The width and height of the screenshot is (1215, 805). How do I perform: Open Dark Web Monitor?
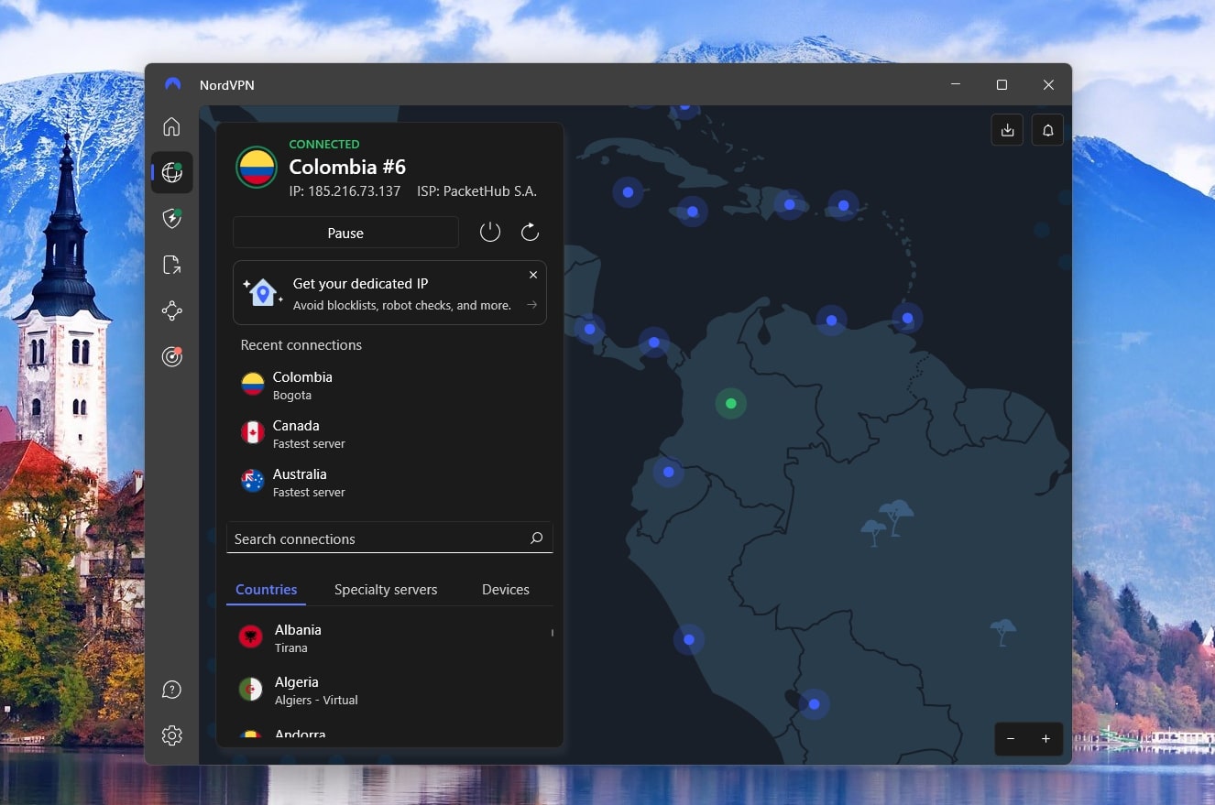(x=172, y=357)
